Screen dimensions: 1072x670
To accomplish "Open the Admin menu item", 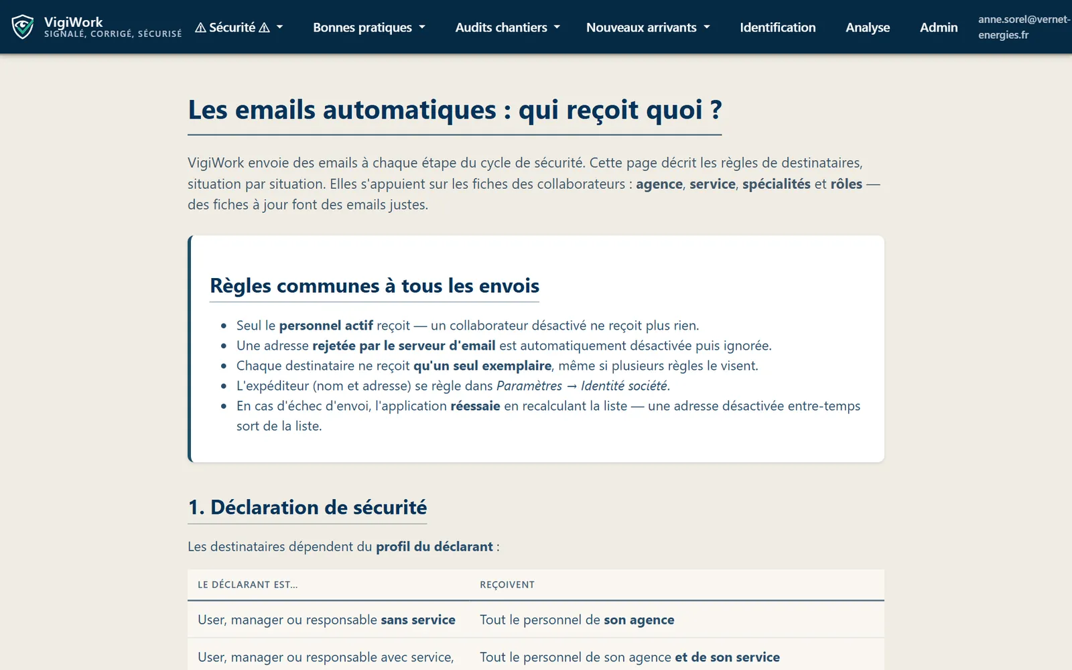I will [939, 27].
